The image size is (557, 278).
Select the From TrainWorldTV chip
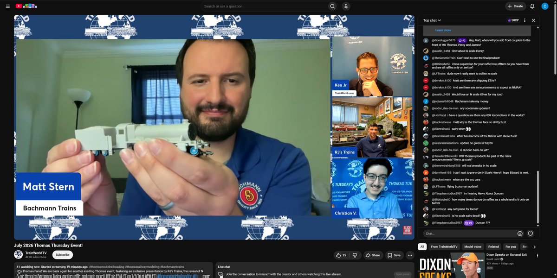point(444,247)
